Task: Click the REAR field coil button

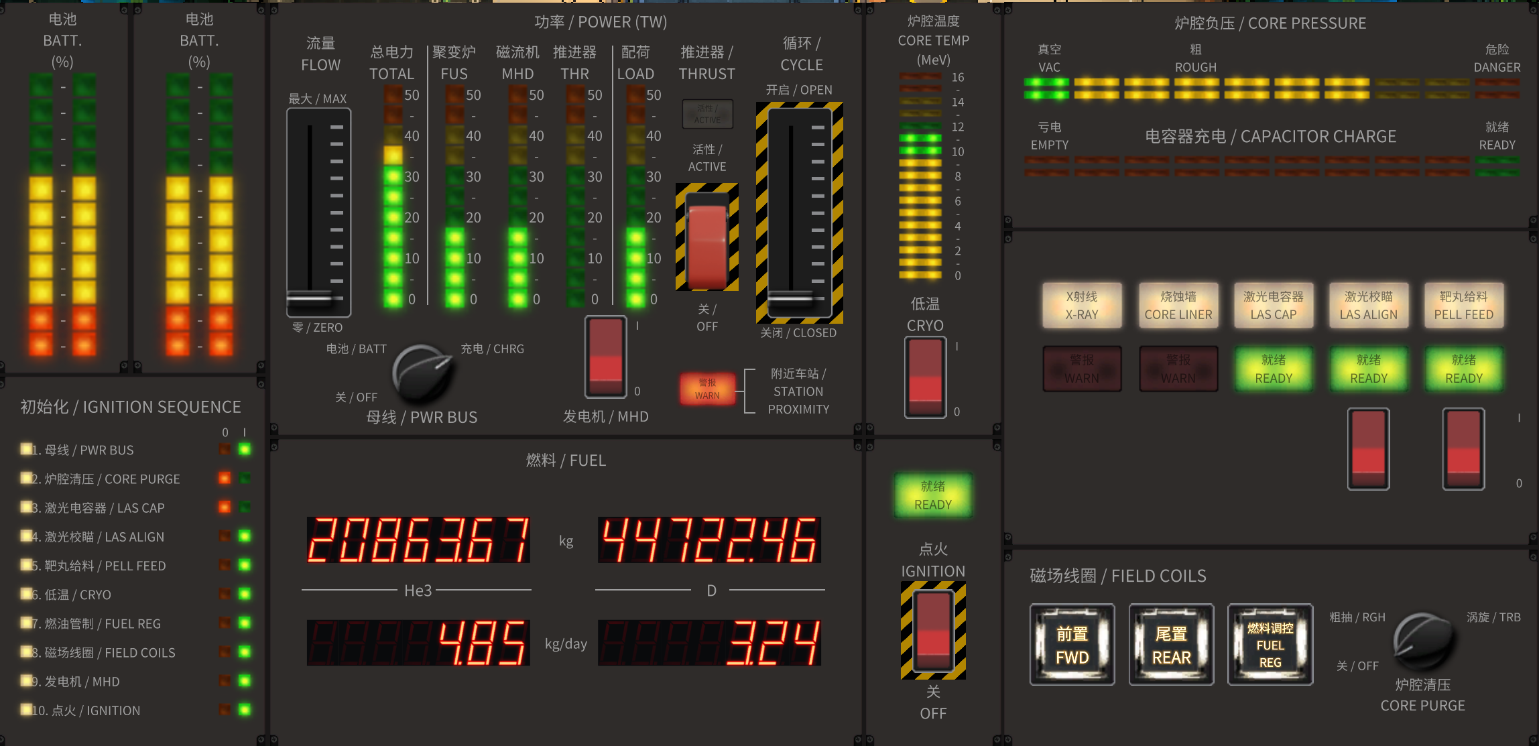Action: 1171,645
